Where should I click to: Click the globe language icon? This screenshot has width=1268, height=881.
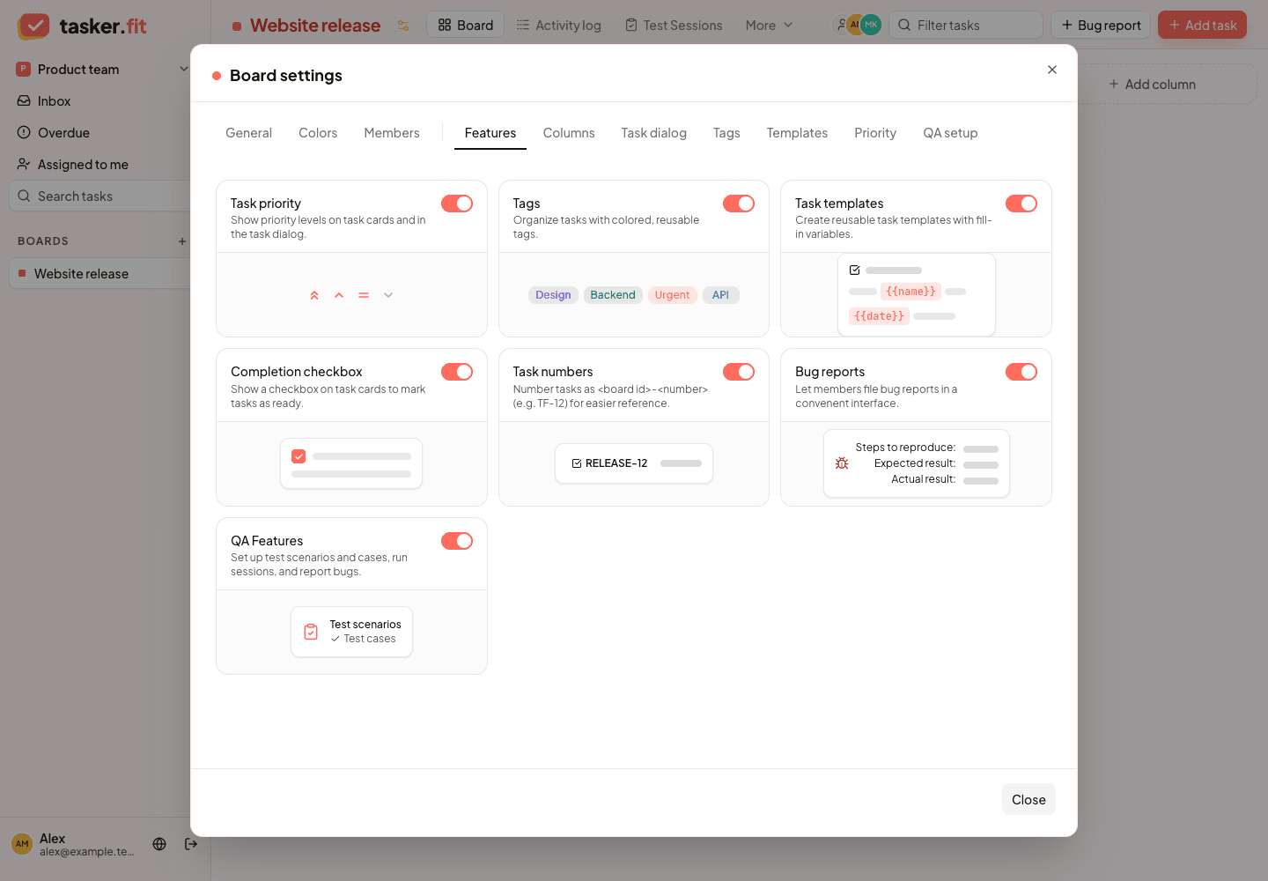tap(159, 844)
